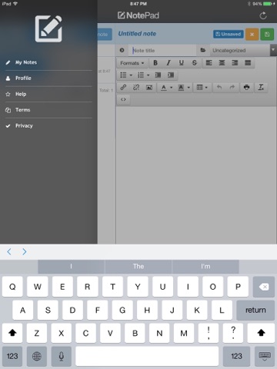277x369 pixels.
Task: Choose the "The" word suggestion
Action: coord(138,267)
